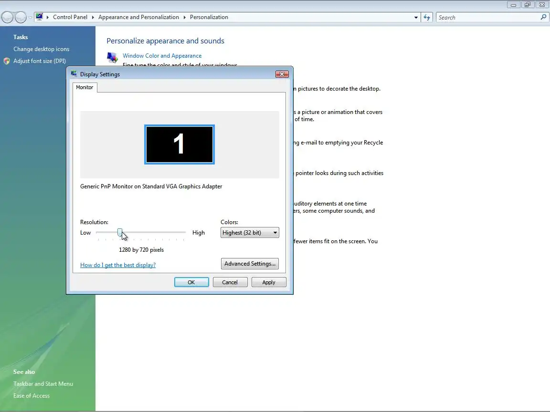The height and width of the screenshot is (412, 550).
Task: Go forward with the Forward arrow button
Action: 21,17
